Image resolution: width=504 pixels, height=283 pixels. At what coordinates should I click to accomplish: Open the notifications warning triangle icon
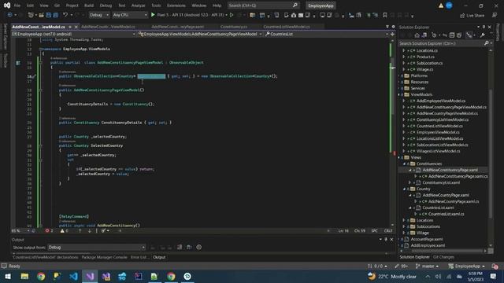[x=441, y=6]
